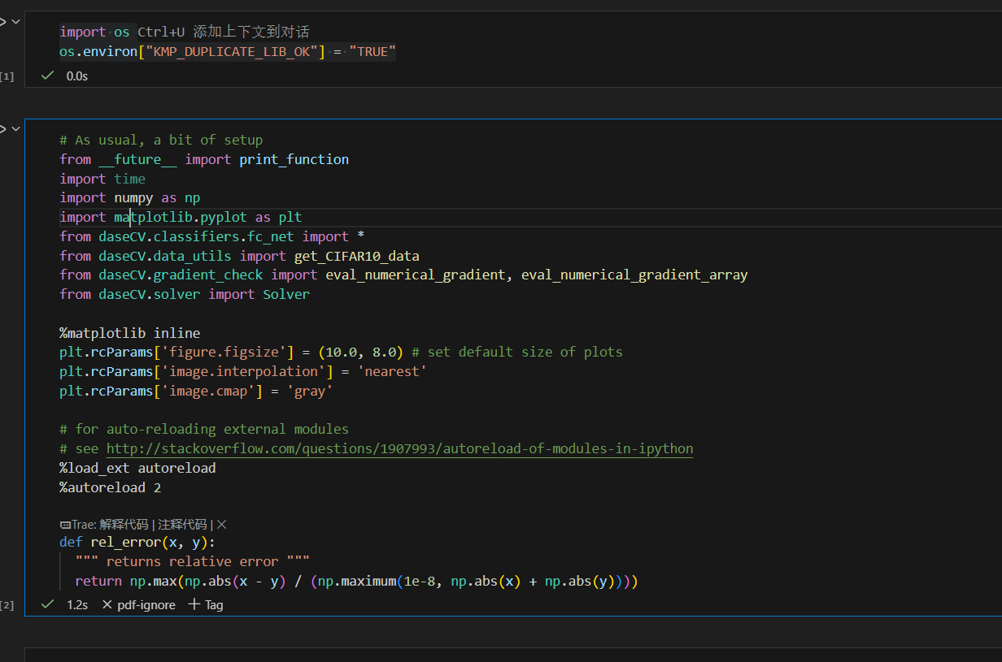Click the 注释代码 code lens action
Viewport: 1002px width, 662px height.
pos(183,525)
